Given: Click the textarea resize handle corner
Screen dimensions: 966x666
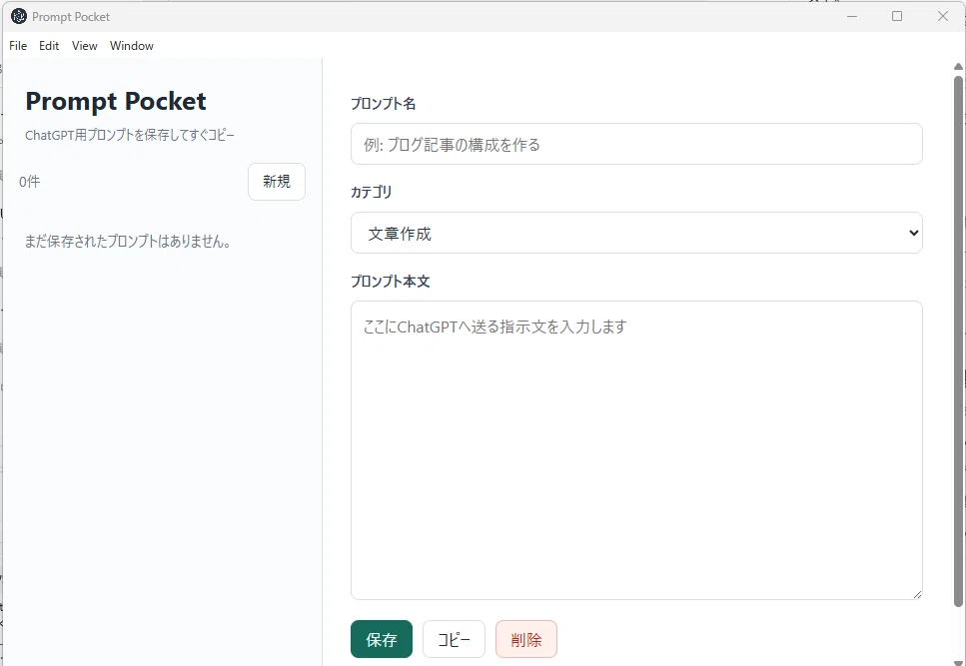Looking at the screenshot, I should tap(917, 594).
